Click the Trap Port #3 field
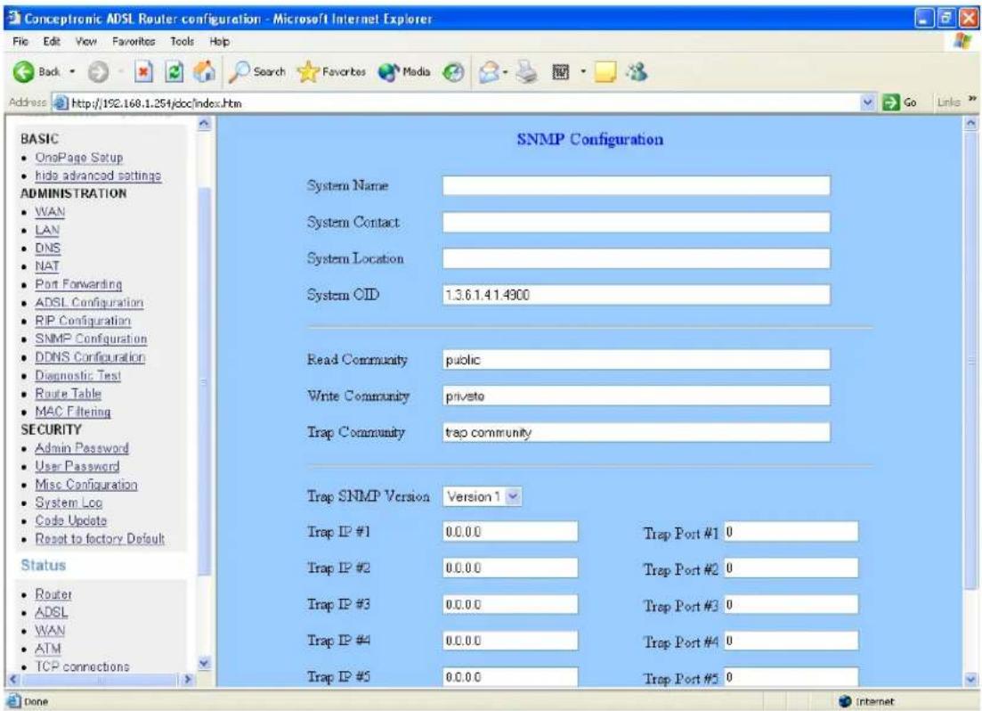Viewport: 982px width, 711px height. pos(791,604)
